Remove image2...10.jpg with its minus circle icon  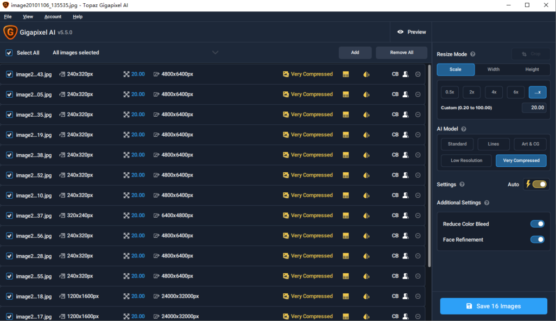click(418, 196)
